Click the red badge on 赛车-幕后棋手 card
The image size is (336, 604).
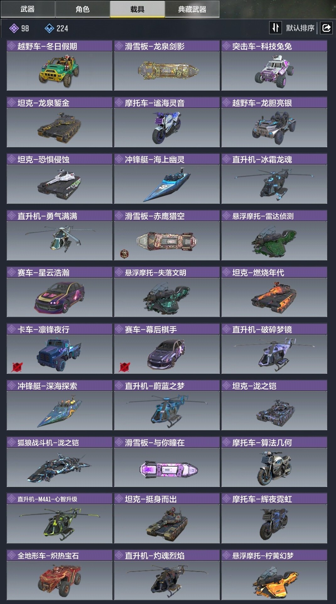[x=124, y=367]
